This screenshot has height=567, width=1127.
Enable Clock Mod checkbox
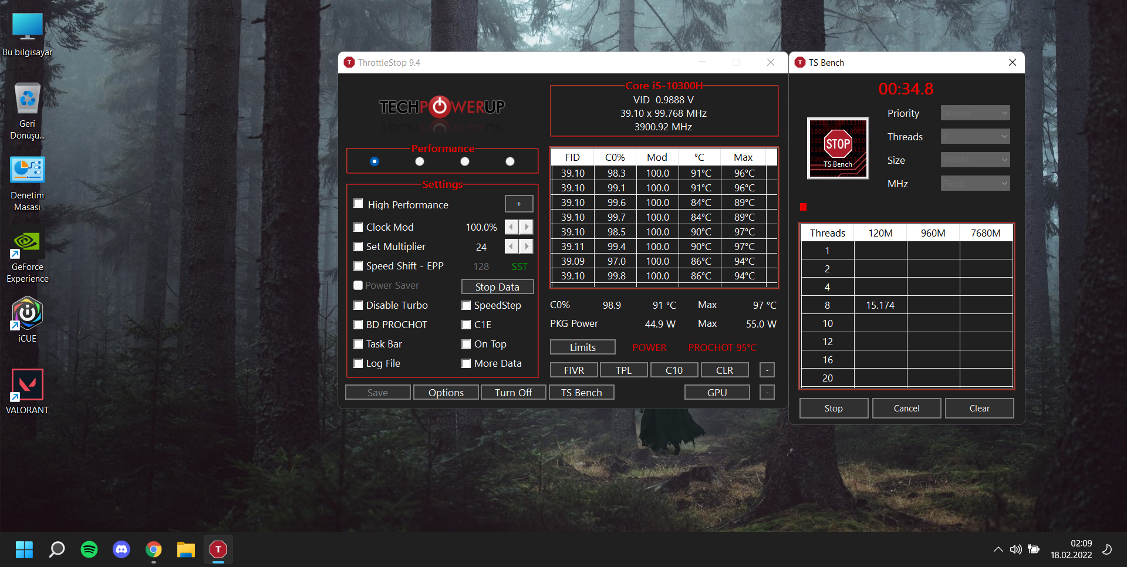pos(358,227)
